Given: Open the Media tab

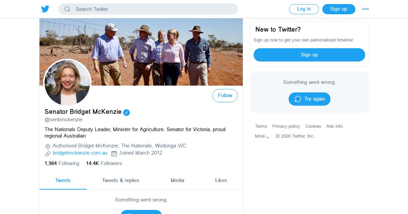Looking at the screenshot, I should (x=177, y=180).
